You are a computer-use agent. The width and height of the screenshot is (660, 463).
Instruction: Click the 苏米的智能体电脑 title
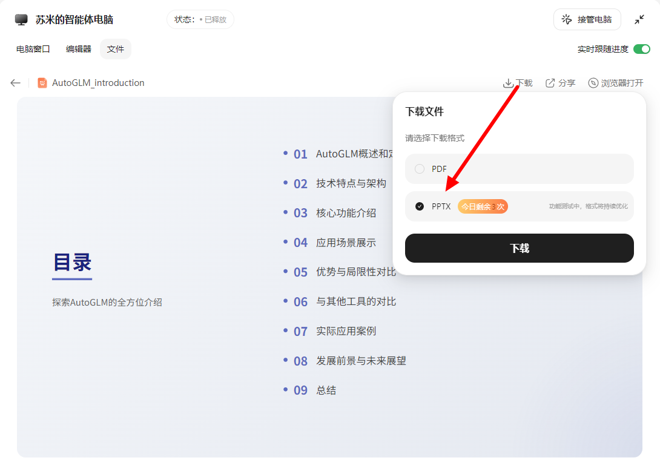tap(74, 19)
